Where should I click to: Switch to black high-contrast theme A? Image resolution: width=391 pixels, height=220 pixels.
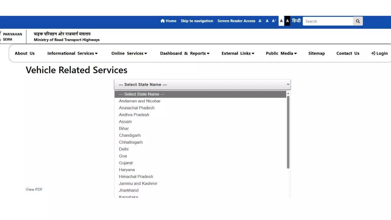287,21
